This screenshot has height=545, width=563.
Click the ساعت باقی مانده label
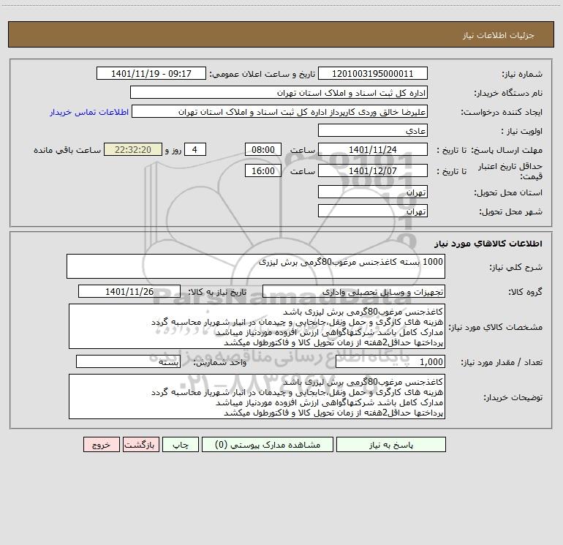(67, 150)
